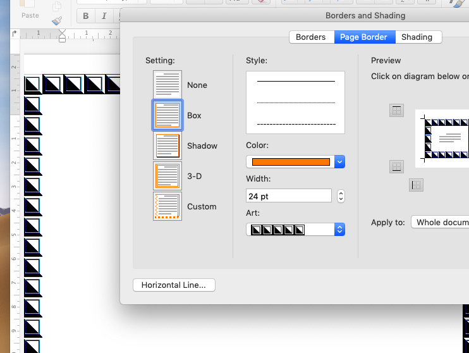Click the Box setting label
Viewport: 469px width, 353px height.
194,115
